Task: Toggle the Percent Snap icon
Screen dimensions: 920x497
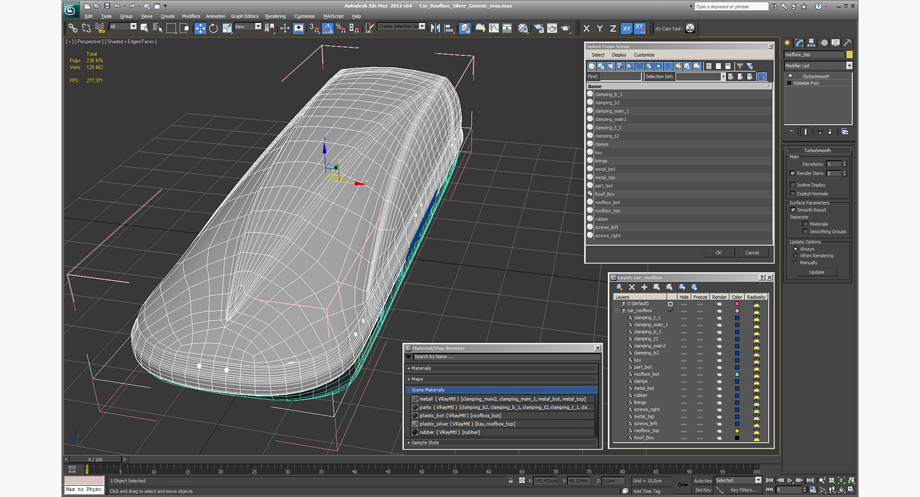Action: tap(341, 28)
